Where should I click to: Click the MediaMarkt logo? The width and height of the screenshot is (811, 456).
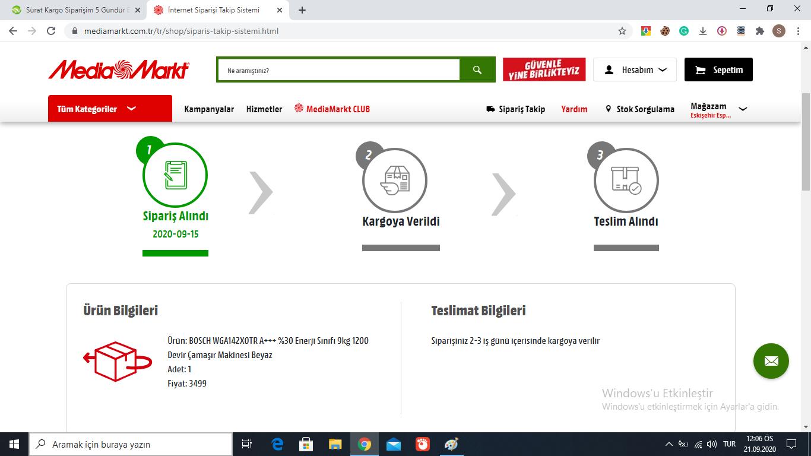[119, 69]
